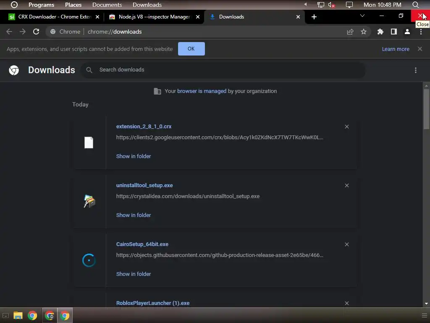Focus the Search downloads field
Image resolution: width=430 pixels, height=323 pixels.
tap(223, 70)
